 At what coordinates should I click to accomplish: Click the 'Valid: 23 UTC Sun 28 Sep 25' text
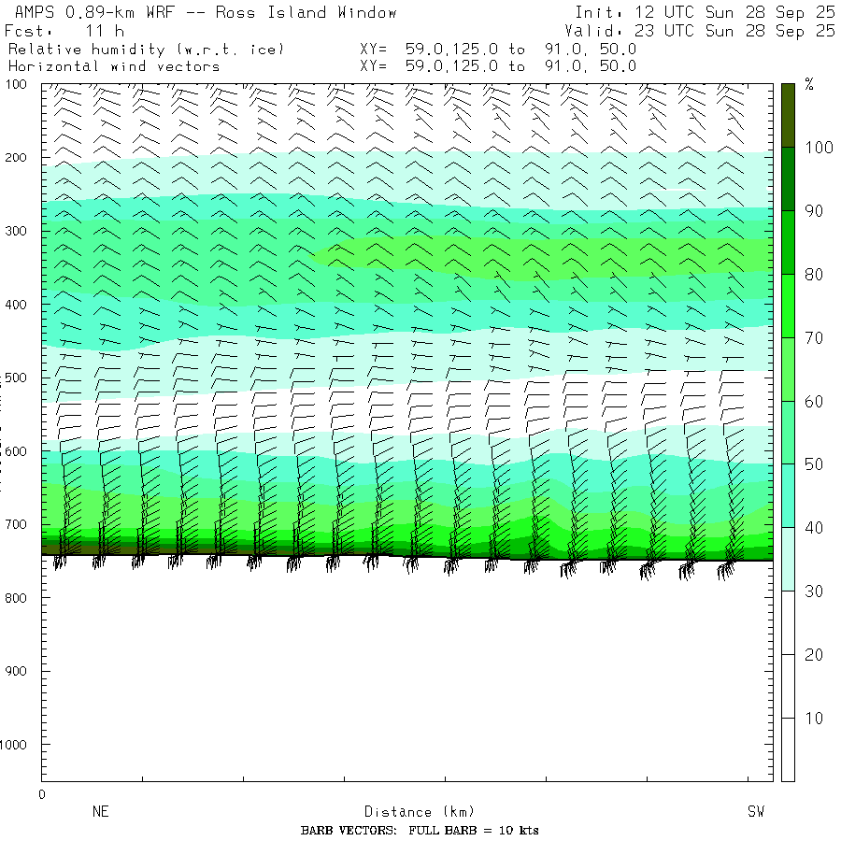[x=700, y=31]
